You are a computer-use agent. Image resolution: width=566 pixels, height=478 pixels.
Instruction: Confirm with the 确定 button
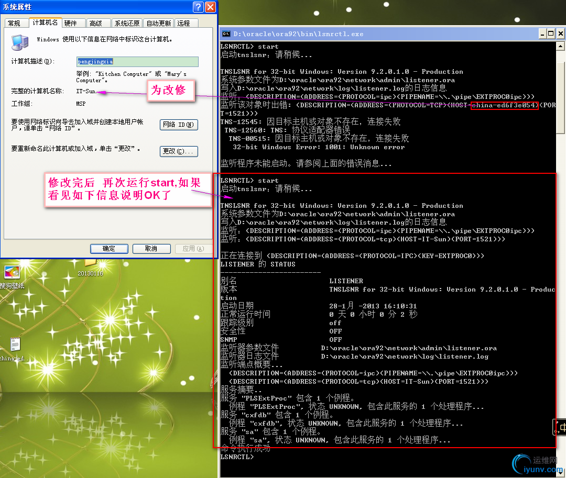click(109, 249)
